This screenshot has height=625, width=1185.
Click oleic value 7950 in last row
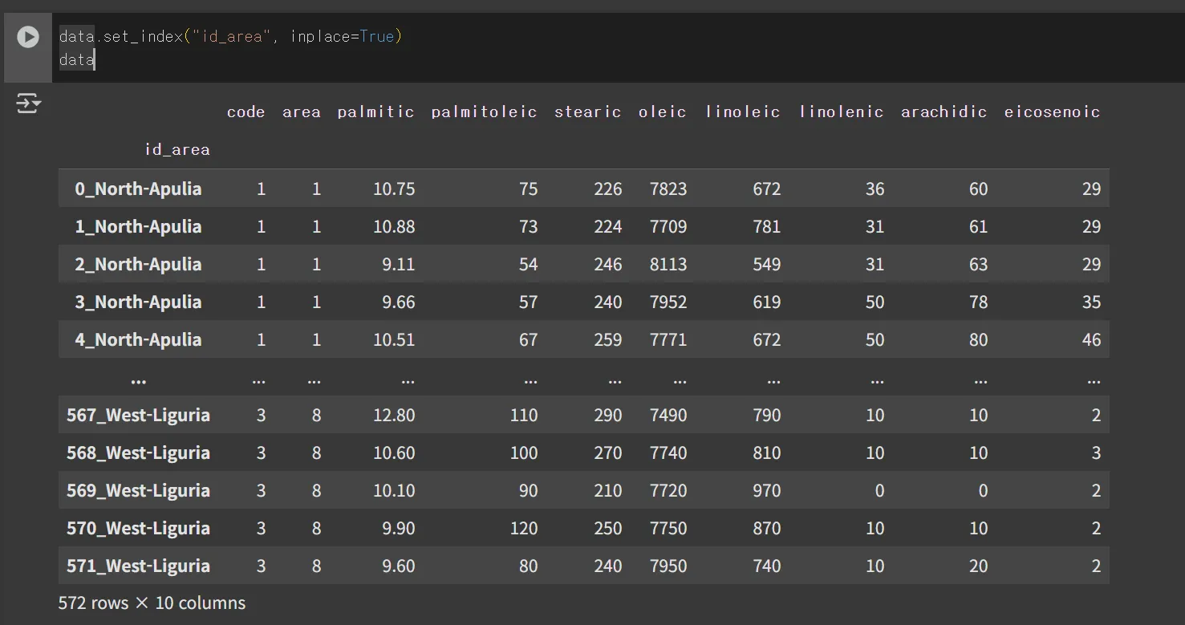pos(668,566)
